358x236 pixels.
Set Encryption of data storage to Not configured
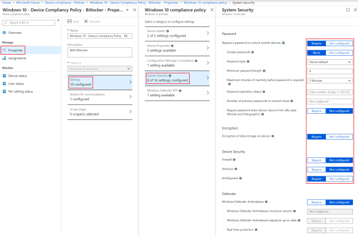coord(339,136)
